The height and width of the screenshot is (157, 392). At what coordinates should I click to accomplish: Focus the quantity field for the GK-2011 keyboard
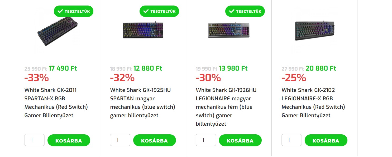(35, 140)
